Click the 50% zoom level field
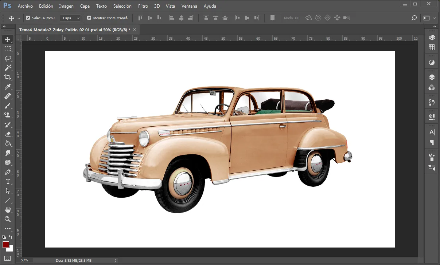 pyautogui.click(x=24, y=260)
